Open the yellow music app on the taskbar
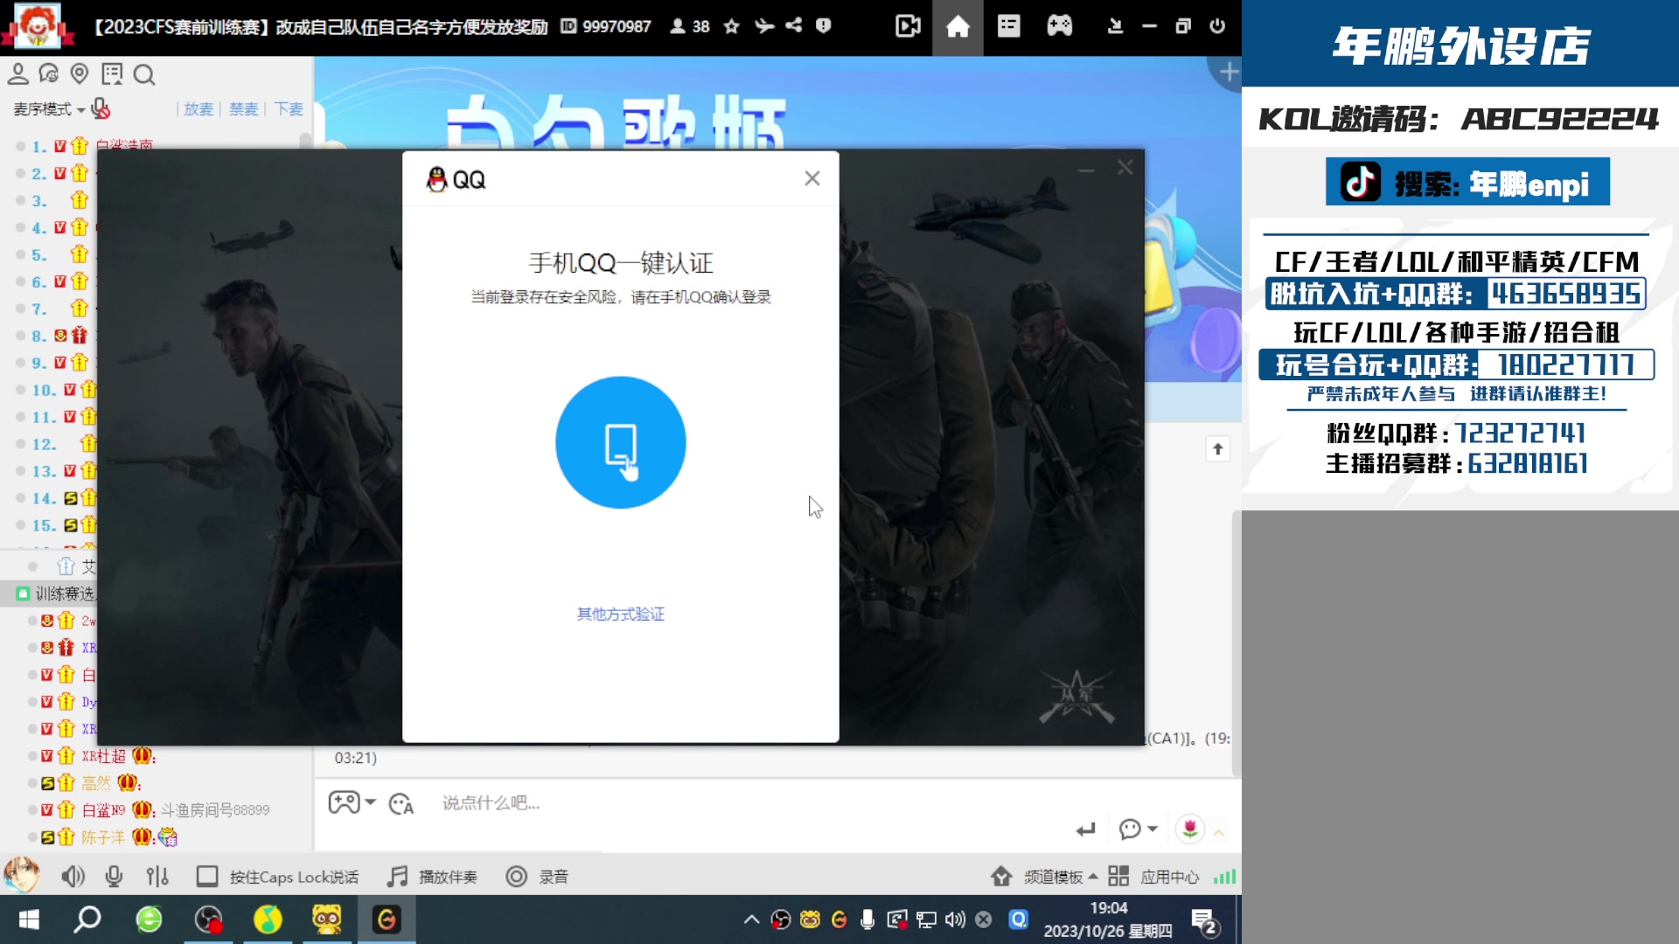 click(268, 920)
